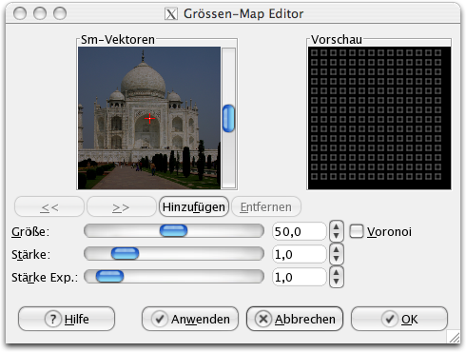Open Hilfe help button

[67, 319]
